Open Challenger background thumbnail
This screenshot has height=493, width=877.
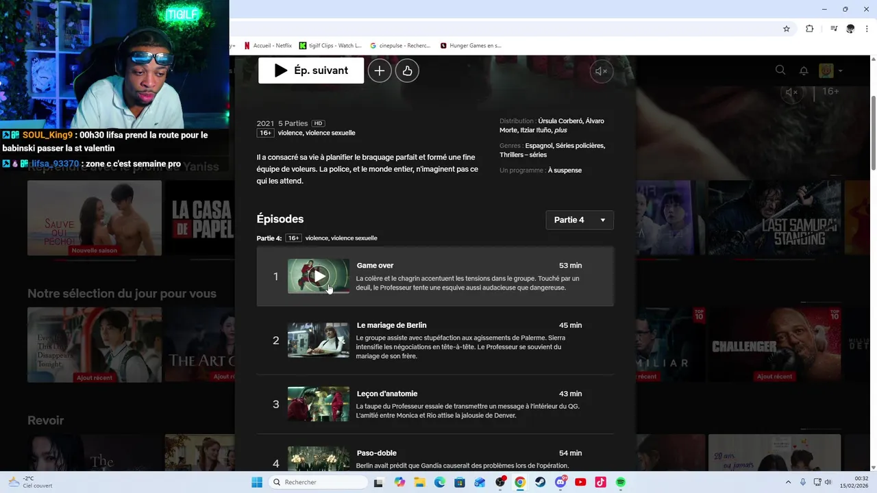coord(774,345)
